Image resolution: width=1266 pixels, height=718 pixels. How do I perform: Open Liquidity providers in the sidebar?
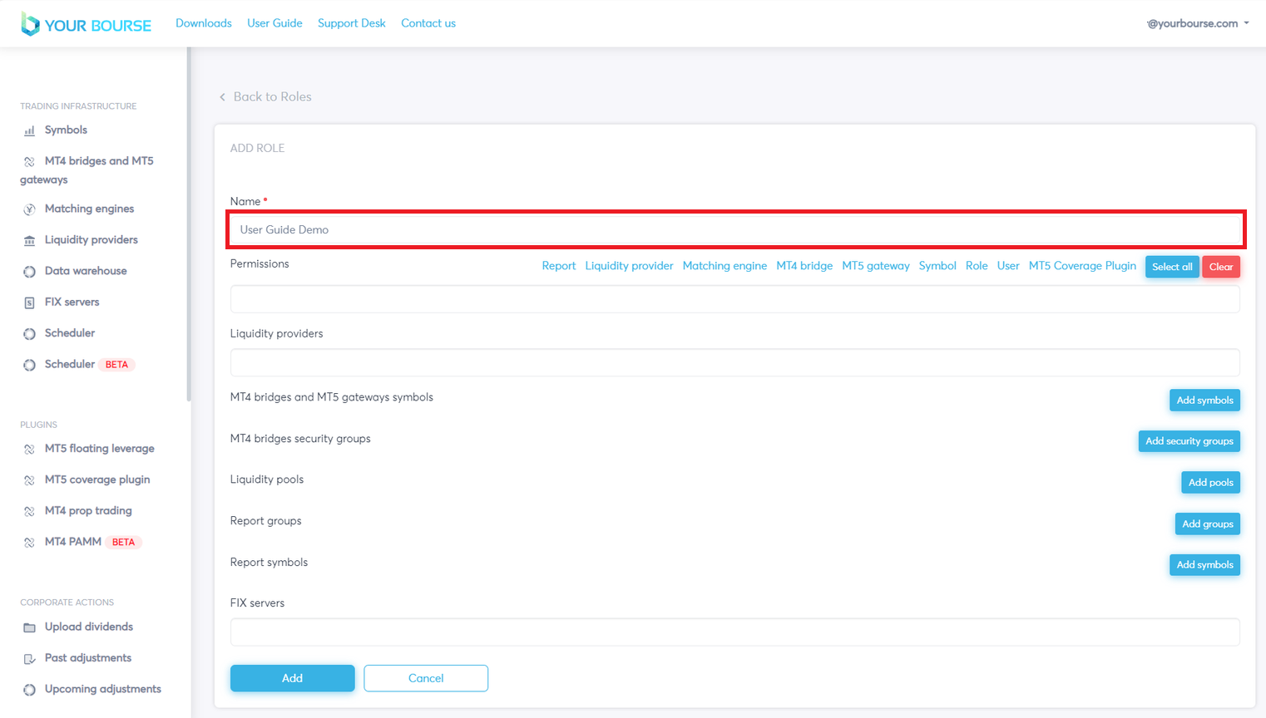pyautogui.click(x=91, y=239)
